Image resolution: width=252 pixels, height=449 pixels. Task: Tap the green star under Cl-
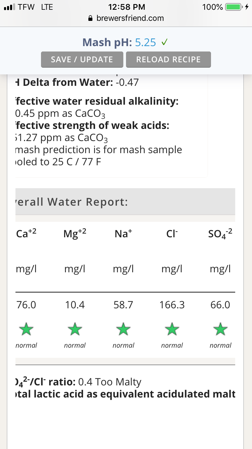172,329
